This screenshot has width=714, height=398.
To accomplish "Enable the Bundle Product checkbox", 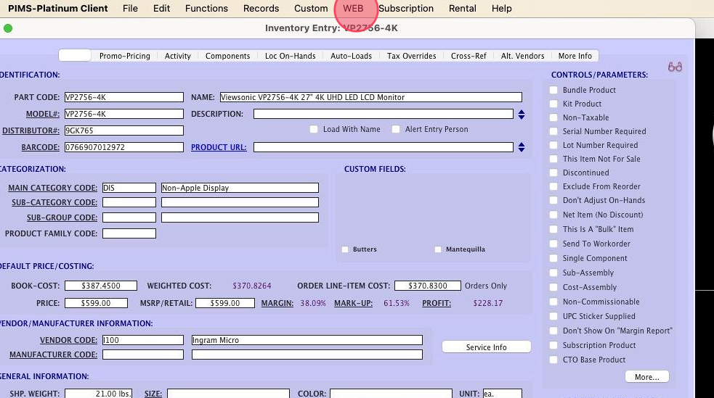I will click(553, 90).
